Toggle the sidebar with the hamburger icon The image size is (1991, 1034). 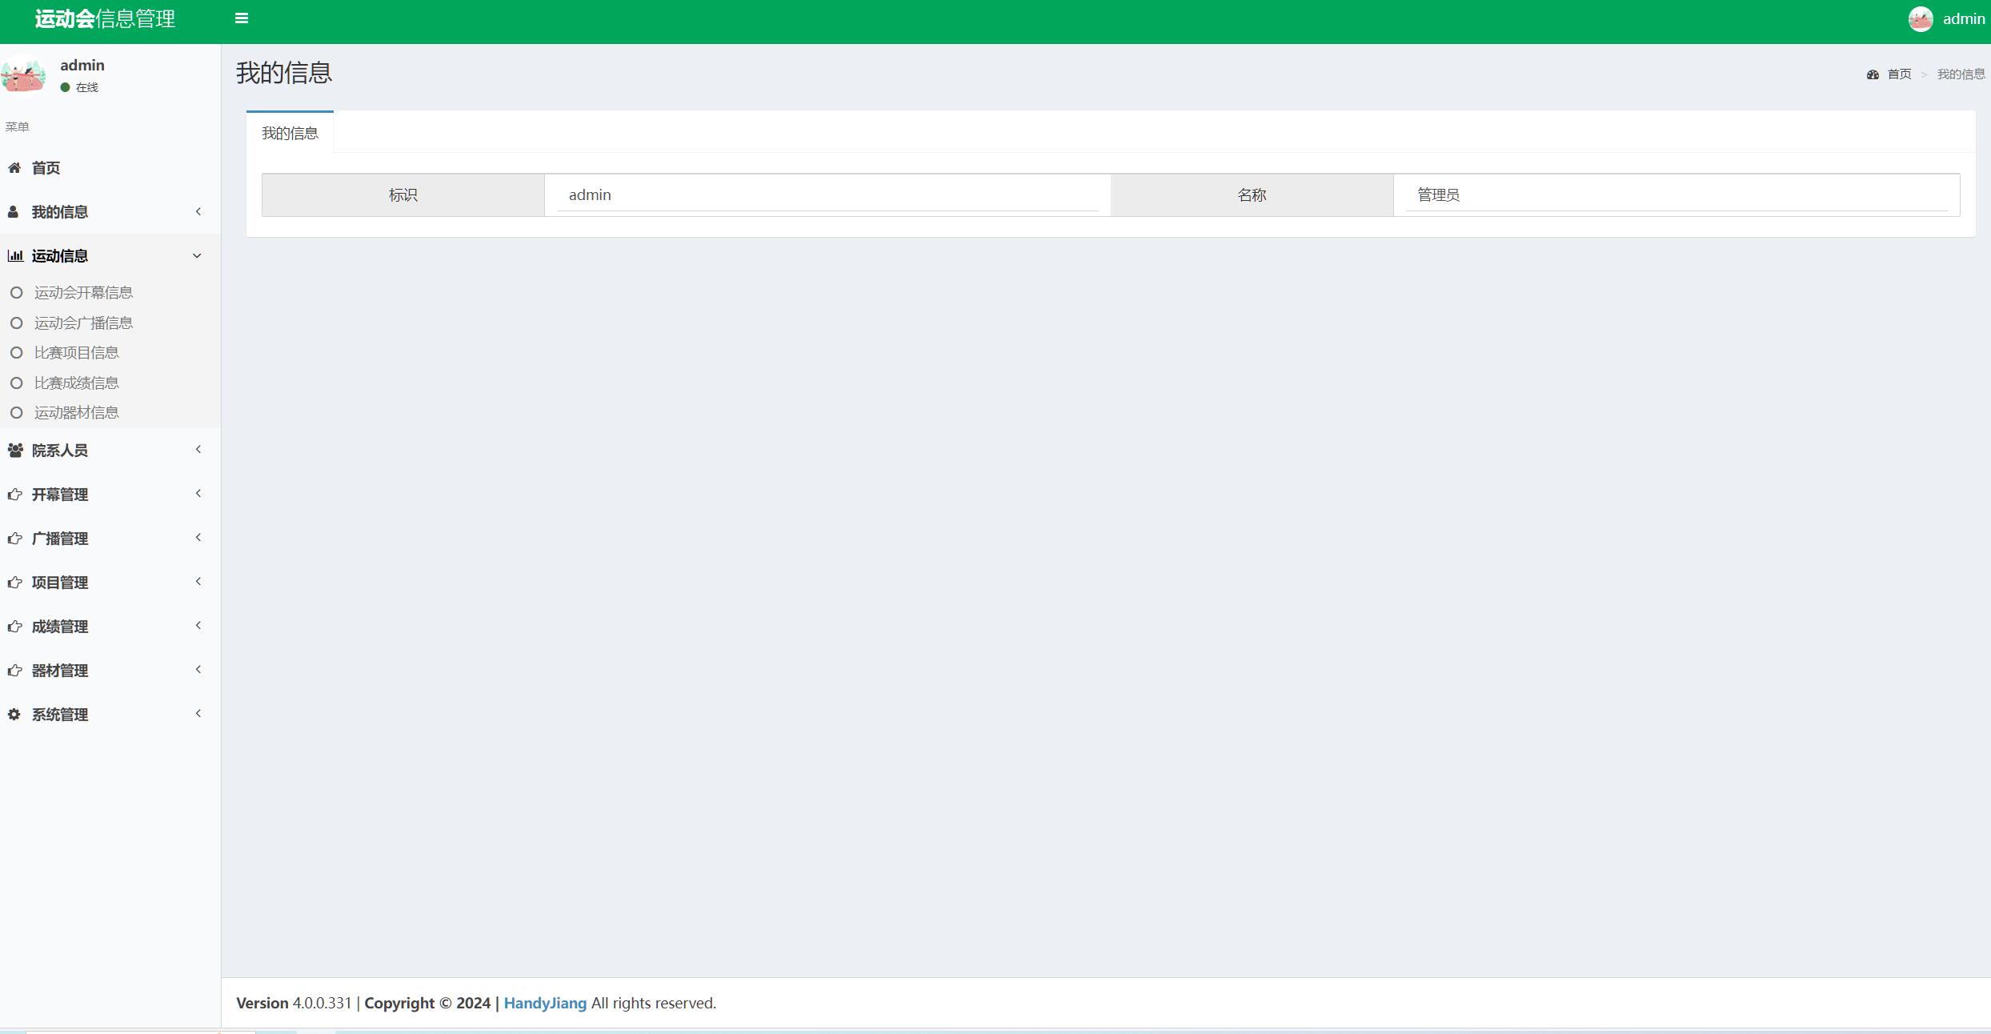click(x=241, y=18)
